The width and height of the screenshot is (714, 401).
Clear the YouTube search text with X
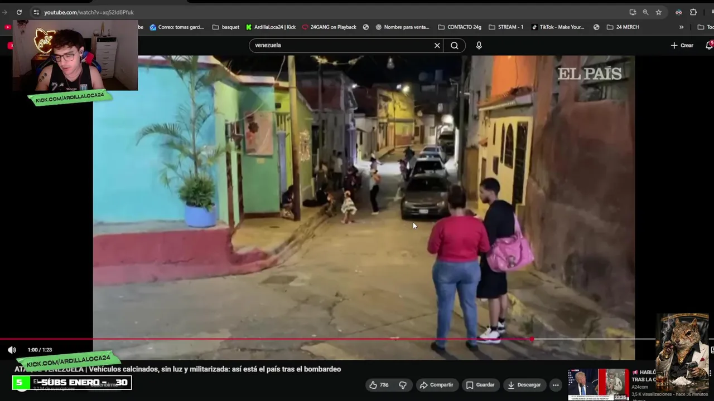(x=437, y=46)
